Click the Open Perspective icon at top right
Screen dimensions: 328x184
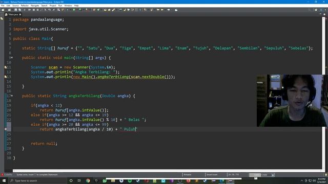[x=316, y=10]
